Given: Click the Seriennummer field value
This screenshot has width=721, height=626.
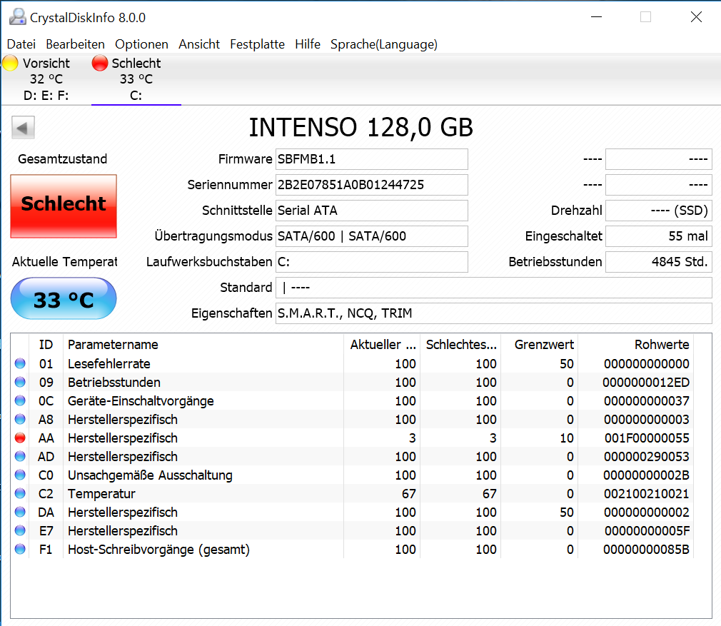Looking at the screenshot, I should click(x=371, y=185).
